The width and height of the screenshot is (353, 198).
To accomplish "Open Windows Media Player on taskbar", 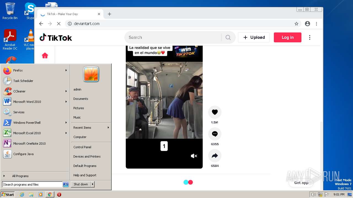I will point(41,194).
